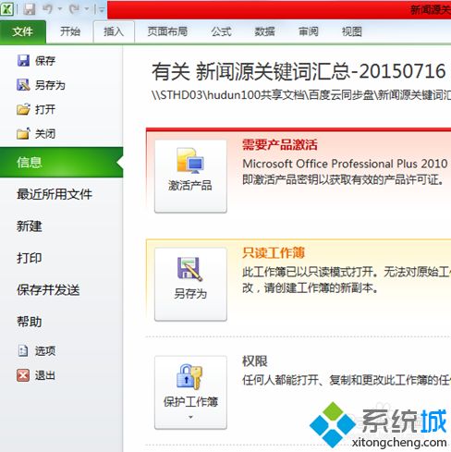Click the line 即激活产品密钥以获取有效的产品许可证

click(343, 179)
